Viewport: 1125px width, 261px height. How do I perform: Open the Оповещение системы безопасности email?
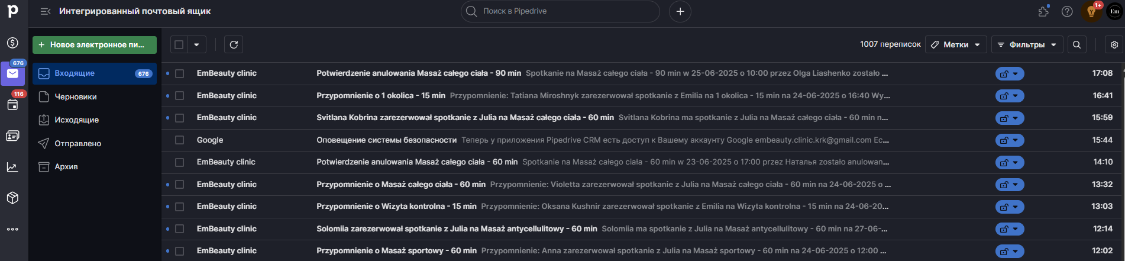click(386, 140)
